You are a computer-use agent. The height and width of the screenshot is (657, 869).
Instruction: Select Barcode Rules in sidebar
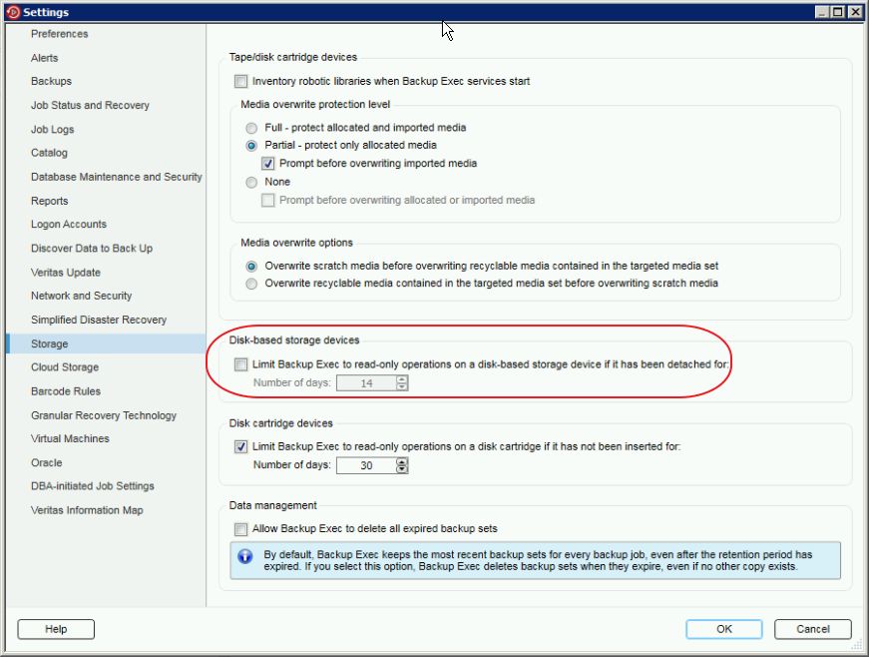[66, 390]
